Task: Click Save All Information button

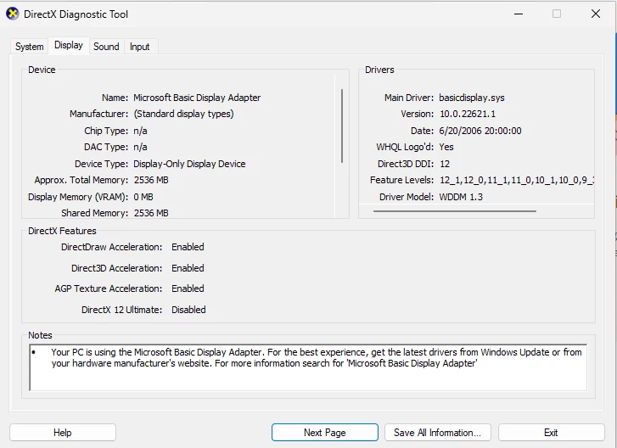Action: coord(438,433)
